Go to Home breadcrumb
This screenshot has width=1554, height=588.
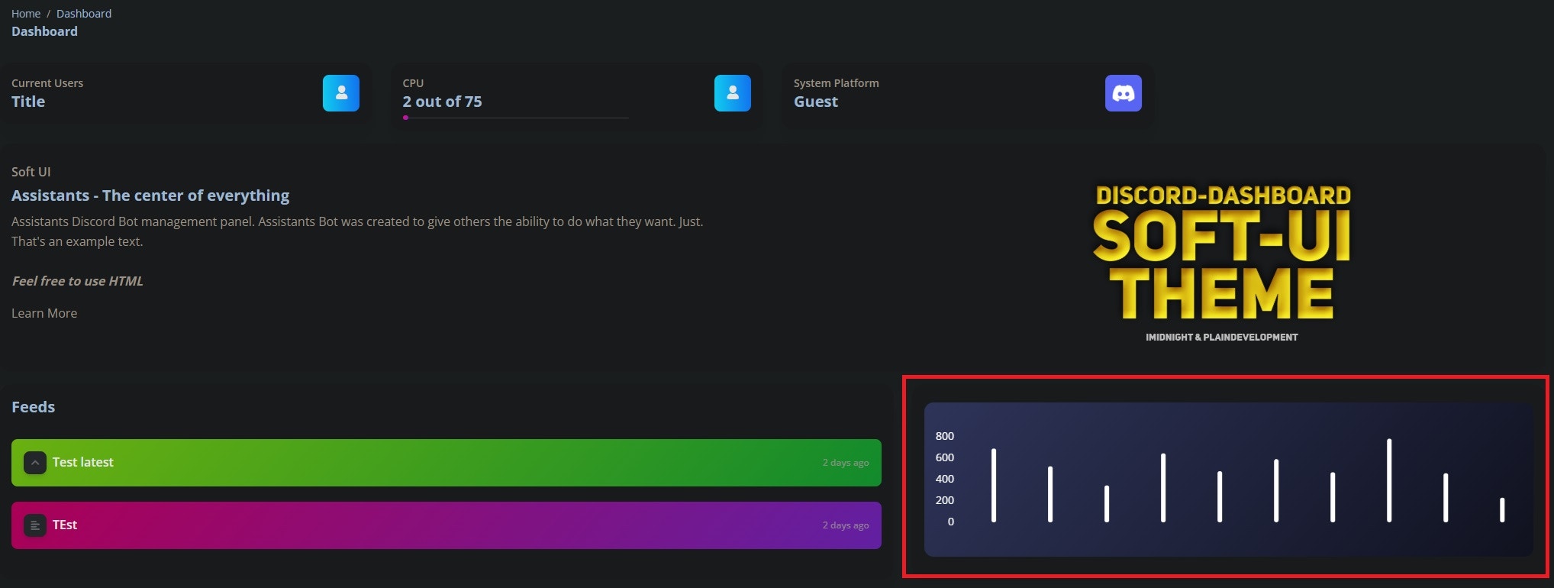tap(26, 14)
